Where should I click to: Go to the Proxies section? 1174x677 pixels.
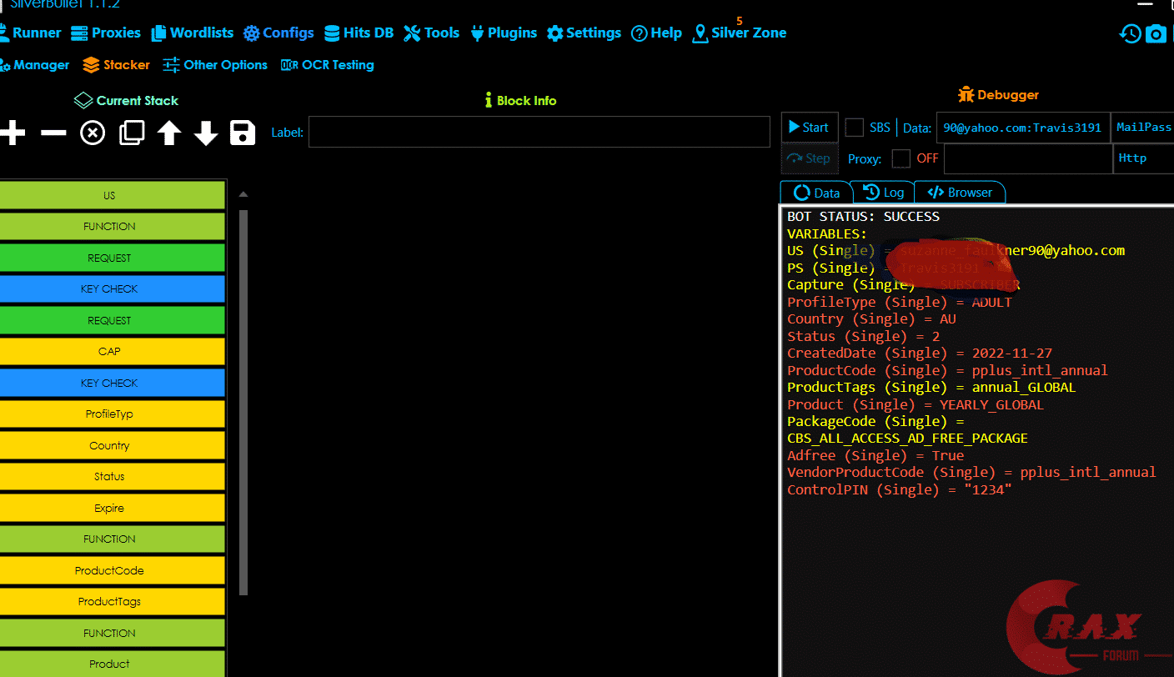[x=106, y=33]
